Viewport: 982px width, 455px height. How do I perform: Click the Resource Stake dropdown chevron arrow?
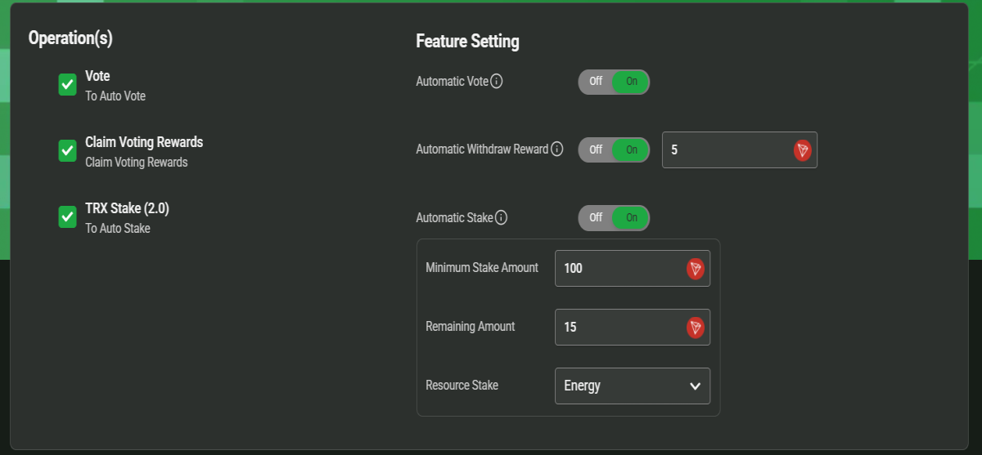tap(695, 386)
